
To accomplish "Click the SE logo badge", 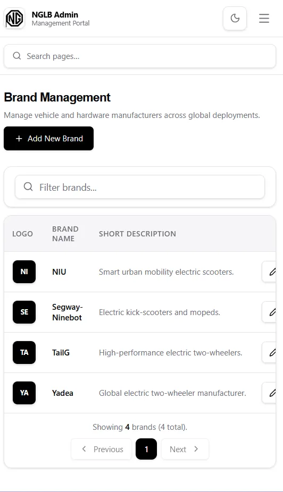I will [x=24, y=312].
